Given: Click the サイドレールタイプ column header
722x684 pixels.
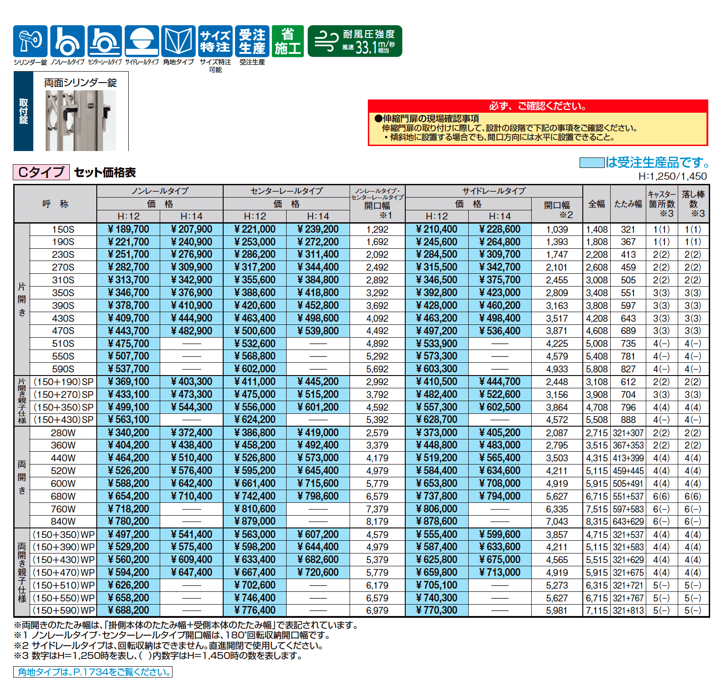Looking at the screenshot, I should [494, 191].
